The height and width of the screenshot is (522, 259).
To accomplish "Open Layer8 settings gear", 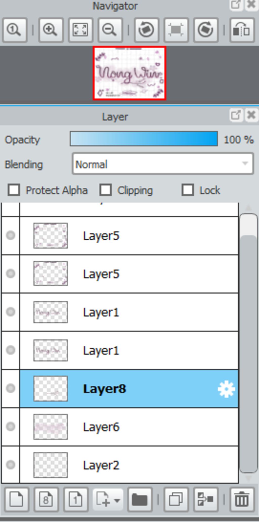I will tap(226, 389).
